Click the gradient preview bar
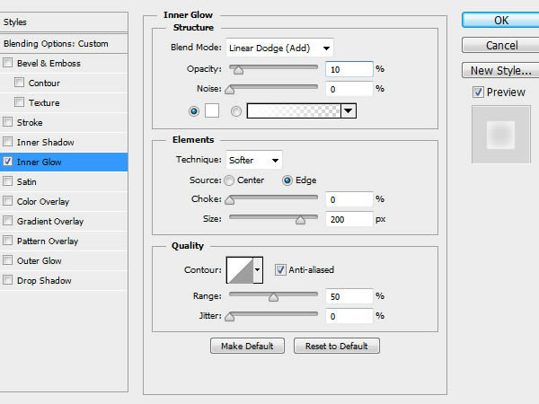Screen dimensions: 539x404 pyautogui.click(x=294, y=111)
